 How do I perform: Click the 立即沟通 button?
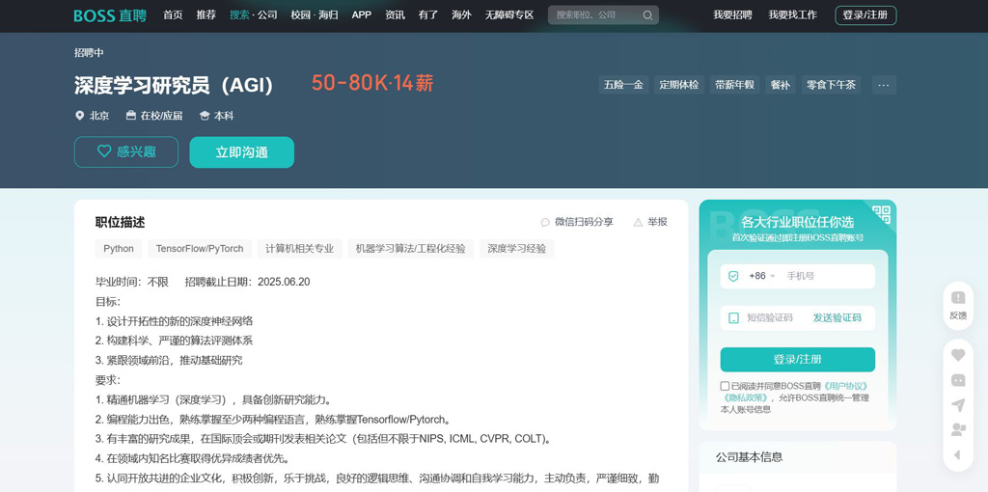point(241,152)
